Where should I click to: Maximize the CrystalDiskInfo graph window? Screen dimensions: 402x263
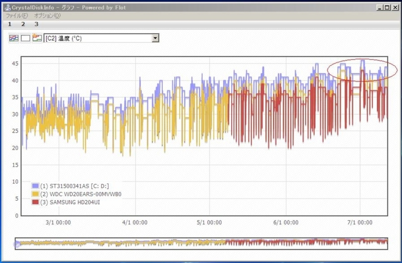pos(387,8)
